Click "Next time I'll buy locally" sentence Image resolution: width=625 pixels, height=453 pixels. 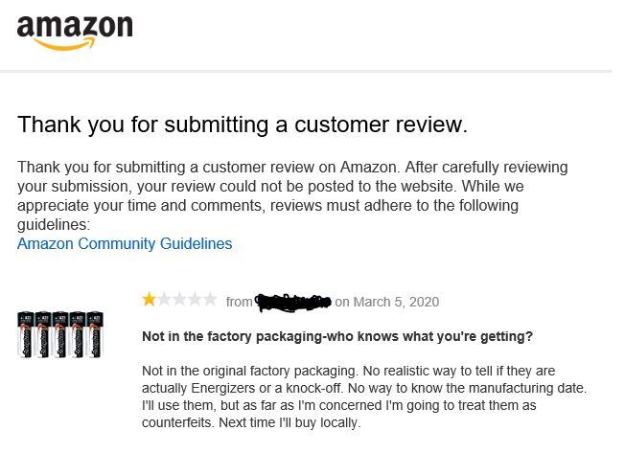[289, 422]
